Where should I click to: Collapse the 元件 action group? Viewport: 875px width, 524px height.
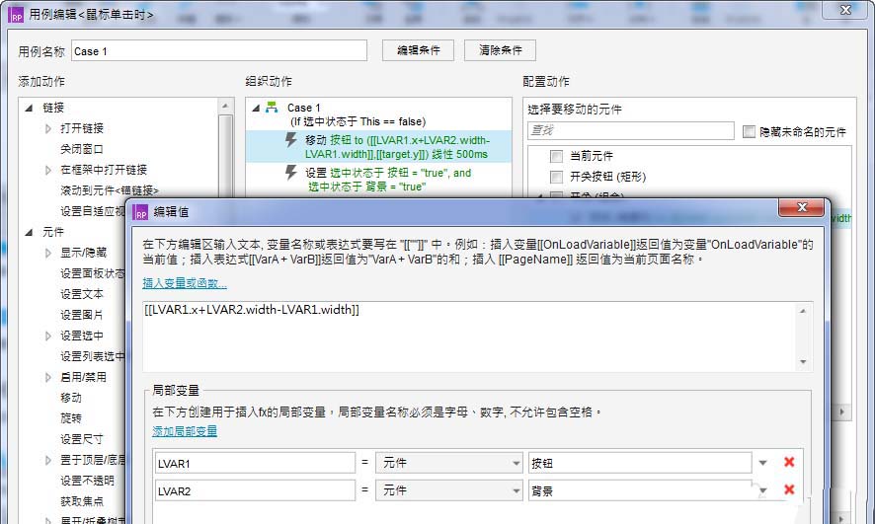coord(29,232)
